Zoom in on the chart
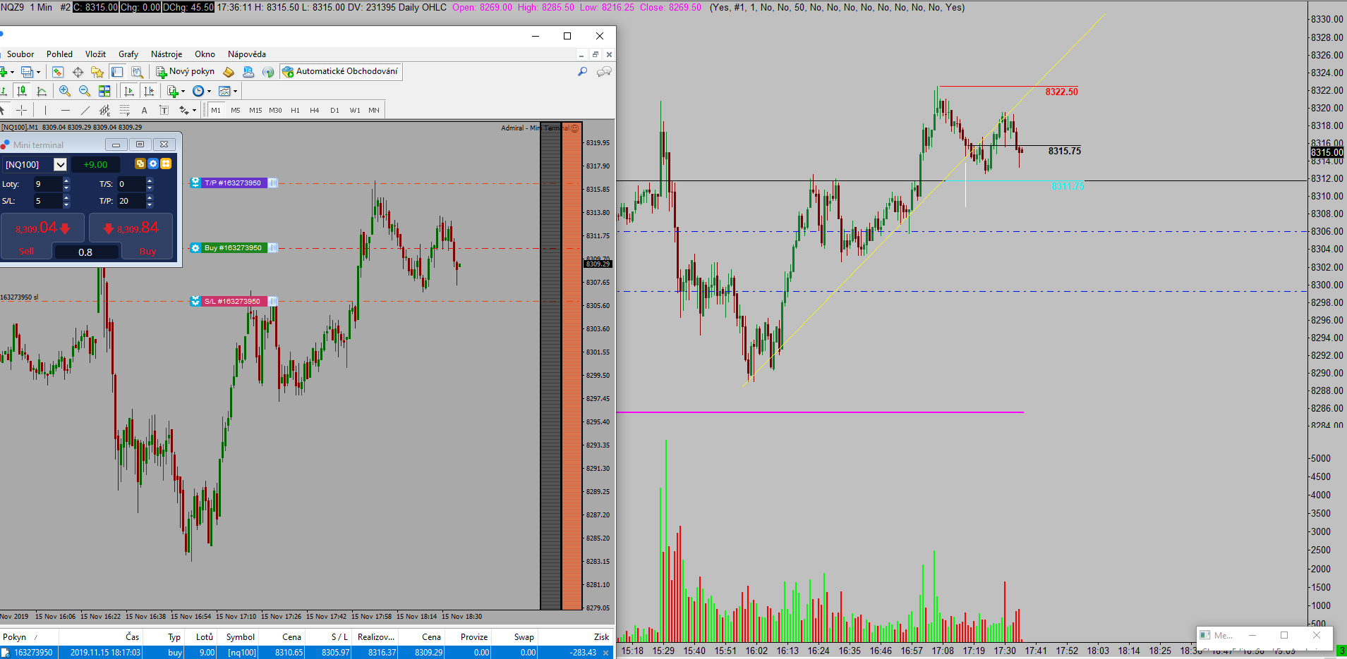1347x659 pixels. (x=65, y=91)
